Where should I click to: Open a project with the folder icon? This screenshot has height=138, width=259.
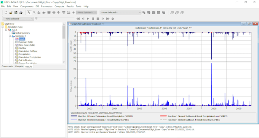[x=11, y=13]
